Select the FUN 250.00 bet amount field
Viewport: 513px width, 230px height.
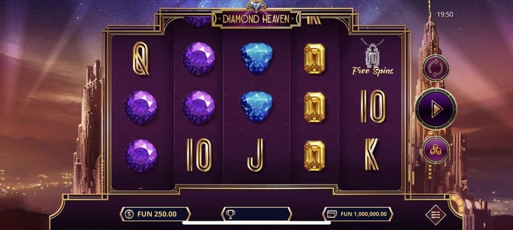click(x=155, y=214)
